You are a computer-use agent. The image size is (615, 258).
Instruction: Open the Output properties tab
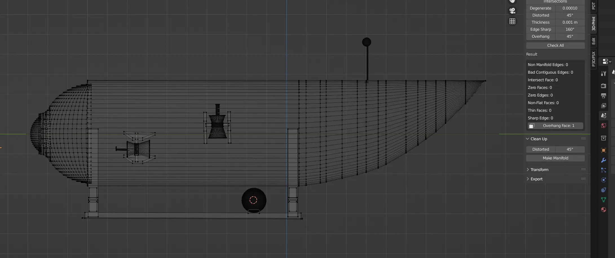point(603,96)
